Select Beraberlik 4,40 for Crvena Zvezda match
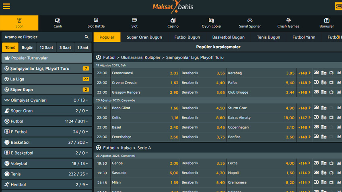 click(203, 83)
